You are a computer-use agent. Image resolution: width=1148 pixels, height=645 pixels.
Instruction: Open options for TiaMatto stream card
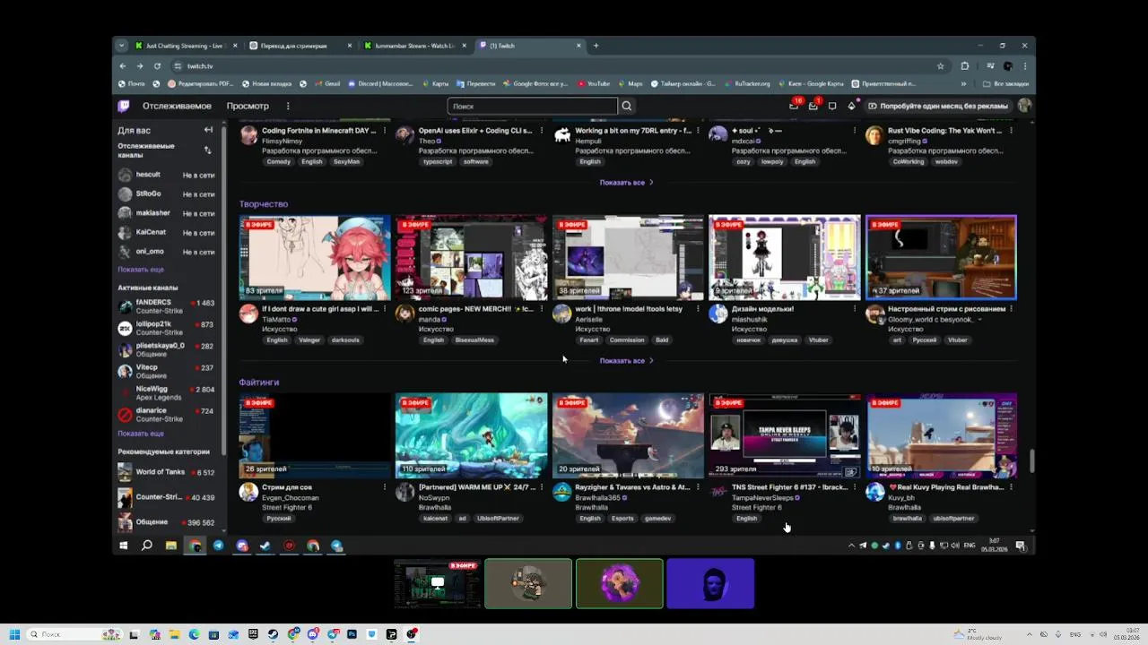385,309
